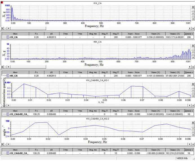The height and width of the screenshot is (161, 195).
Task: Click the Имя column header in the r9X_CA table
Action: tap(15, 72)
